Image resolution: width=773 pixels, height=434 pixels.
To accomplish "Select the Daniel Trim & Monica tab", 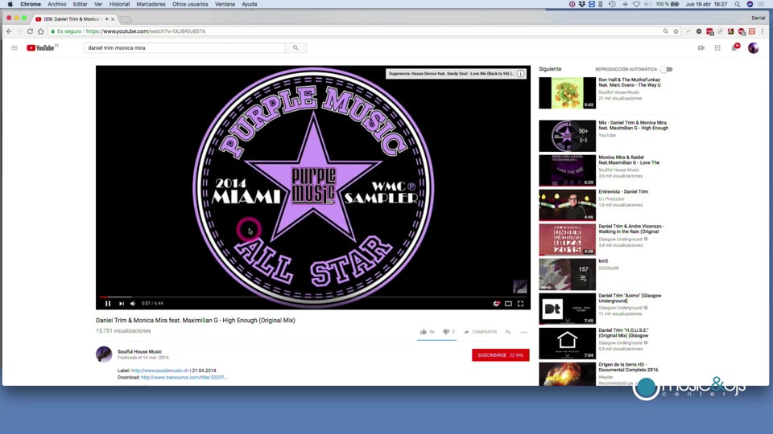I will tap(74, 18).
